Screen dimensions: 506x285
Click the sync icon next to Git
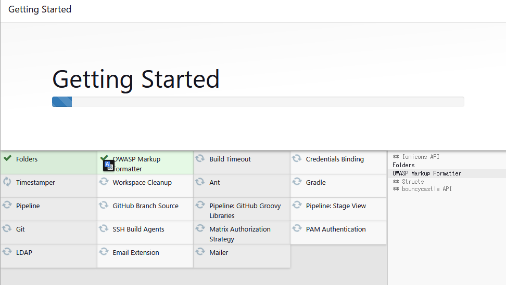7,229
